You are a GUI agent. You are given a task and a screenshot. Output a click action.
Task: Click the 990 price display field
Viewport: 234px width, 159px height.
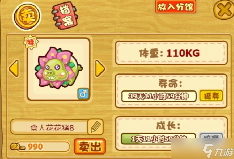tap(43, 146)
